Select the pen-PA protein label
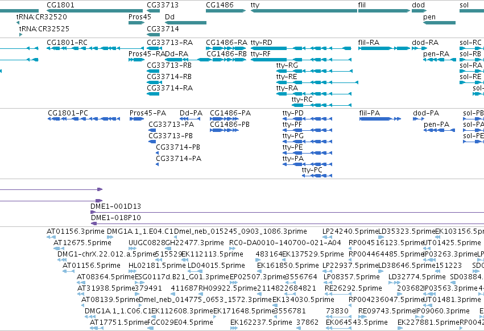 (x=436, y=125)
